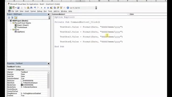The image size is (172, 97).
Task: Close the Properties - TextBox4 pane
Action: (x=48, y=64)
